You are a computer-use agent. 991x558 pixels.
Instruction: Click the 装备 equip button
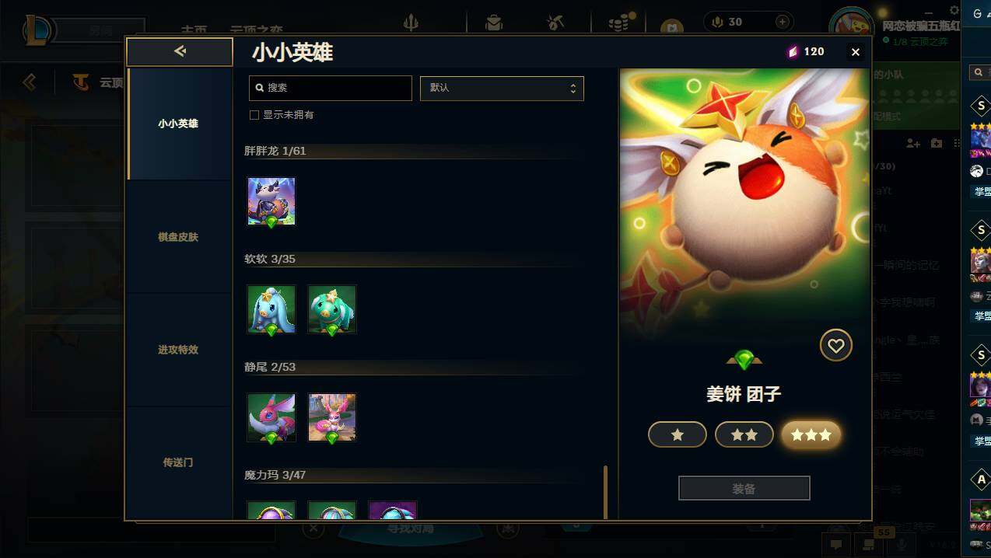pos(744,488)
